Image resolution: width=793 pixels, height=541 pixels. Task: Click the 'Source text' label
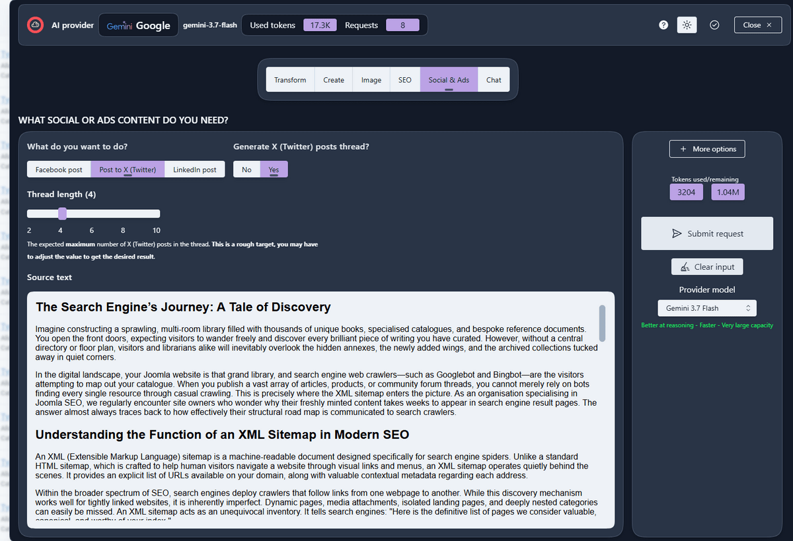50,278
